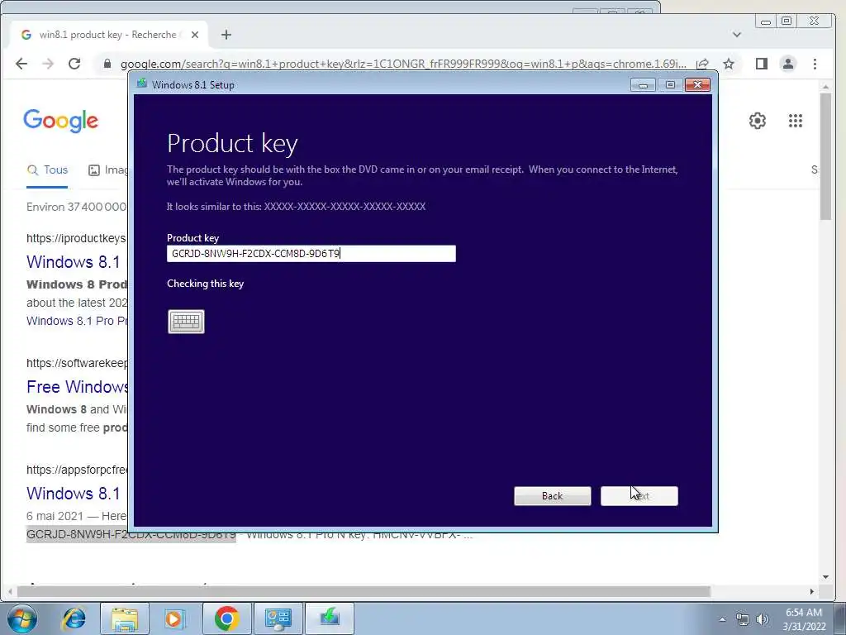Select the Tous search tab

(x=47, y=170)
